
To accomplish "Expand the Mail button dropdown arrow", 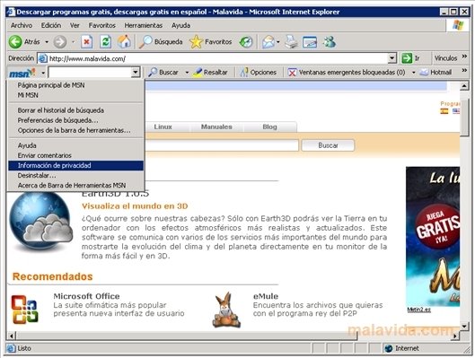I will coord(277,42).
